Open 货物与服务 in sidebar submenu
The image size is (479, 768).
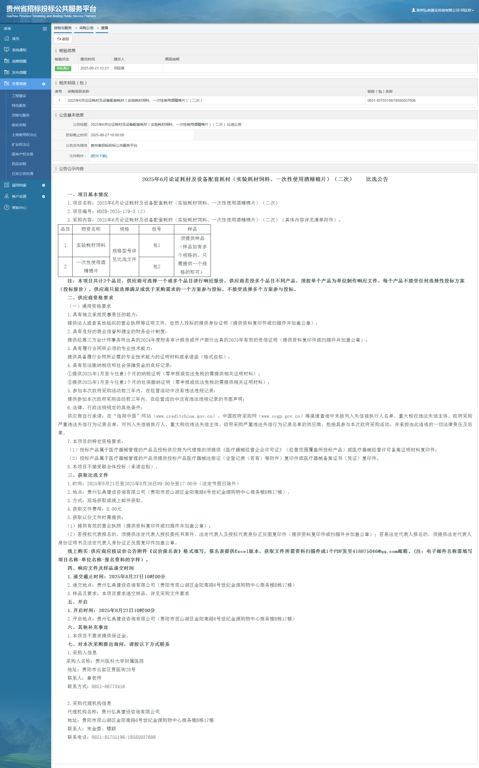click(21, 115)
